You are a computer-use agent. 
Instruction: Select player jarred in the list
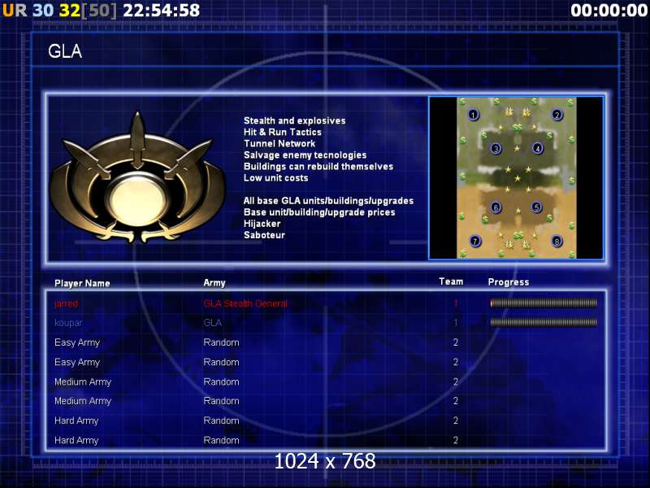[x=67, y=303]
